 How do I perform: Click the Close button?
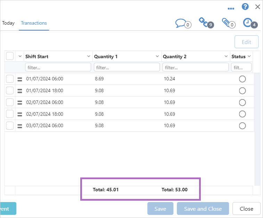point(246,209)
